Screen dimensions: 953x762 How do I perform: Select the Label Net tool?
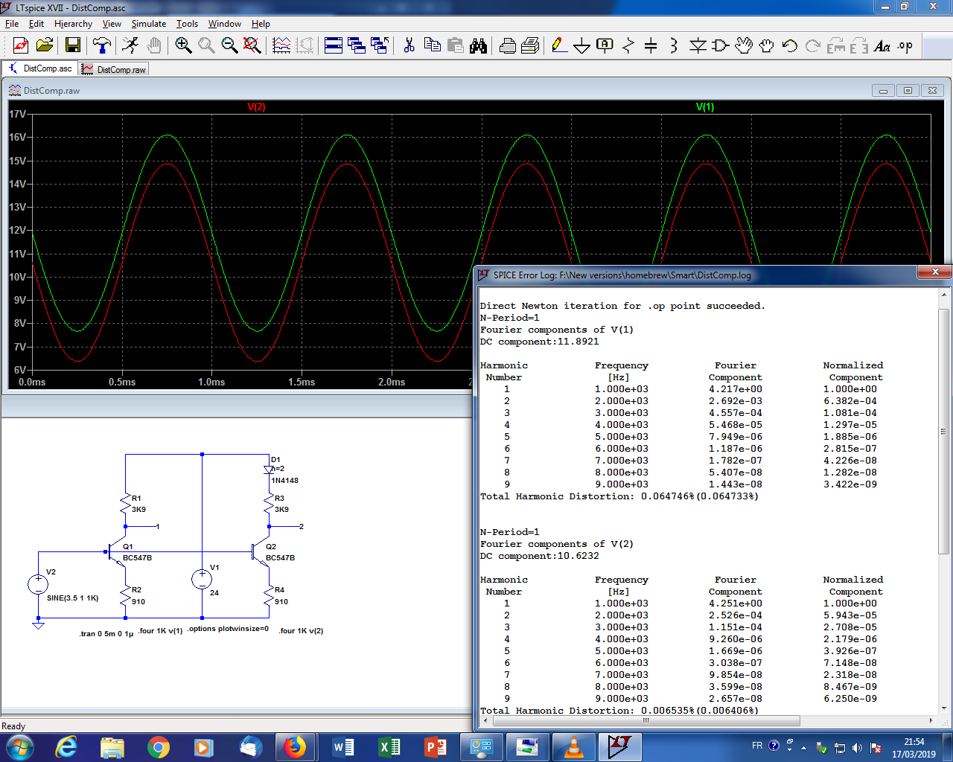click(605, 46)
